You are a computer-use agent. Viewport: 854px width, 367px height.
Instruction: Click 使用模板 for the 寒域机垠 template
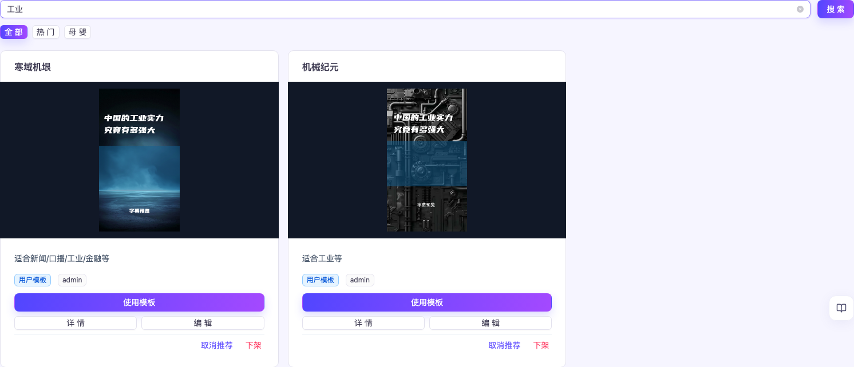pos(139,302)
